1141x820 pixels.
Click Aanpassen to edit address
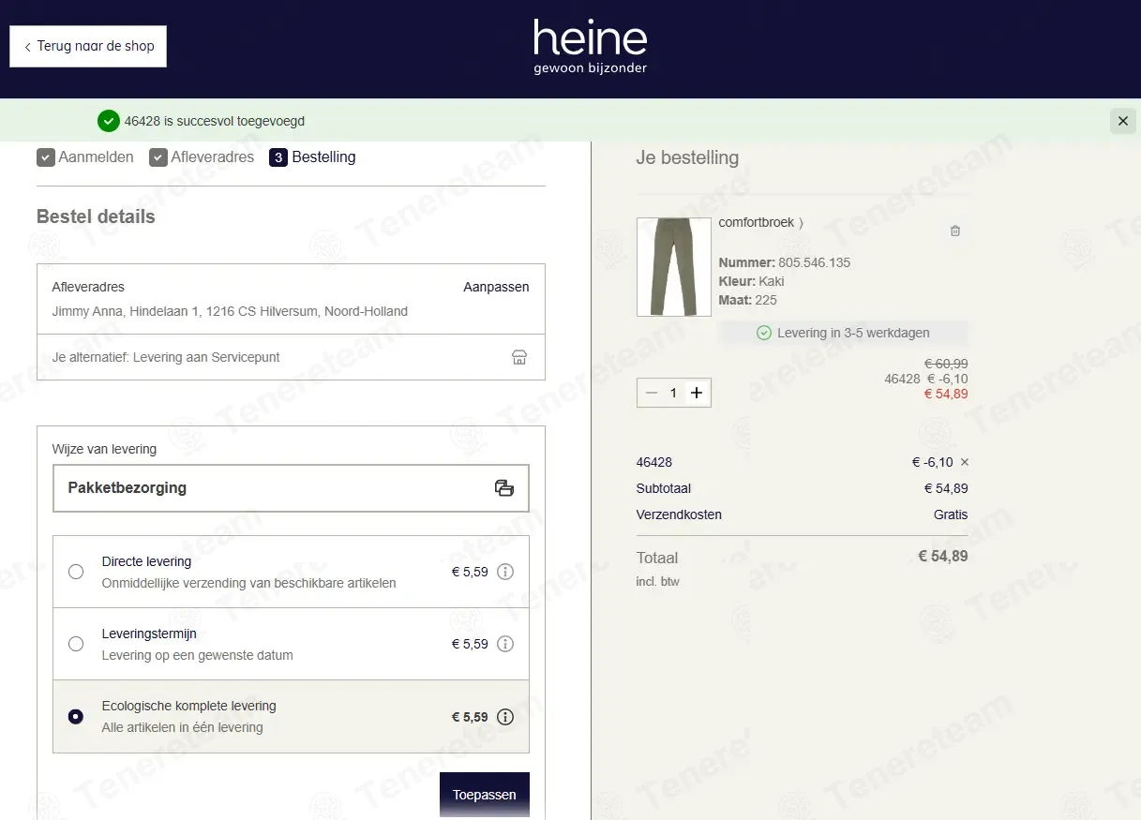[496, 287]
